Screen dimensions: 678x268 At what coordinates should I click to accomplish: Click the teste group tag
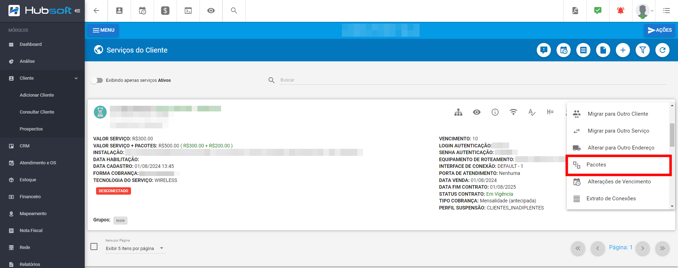[x=120, y=220]
